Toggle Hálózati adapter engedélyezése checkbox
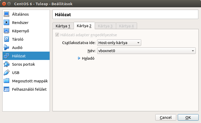The width and height of the screenshot is (201, 123). point(57,35)
